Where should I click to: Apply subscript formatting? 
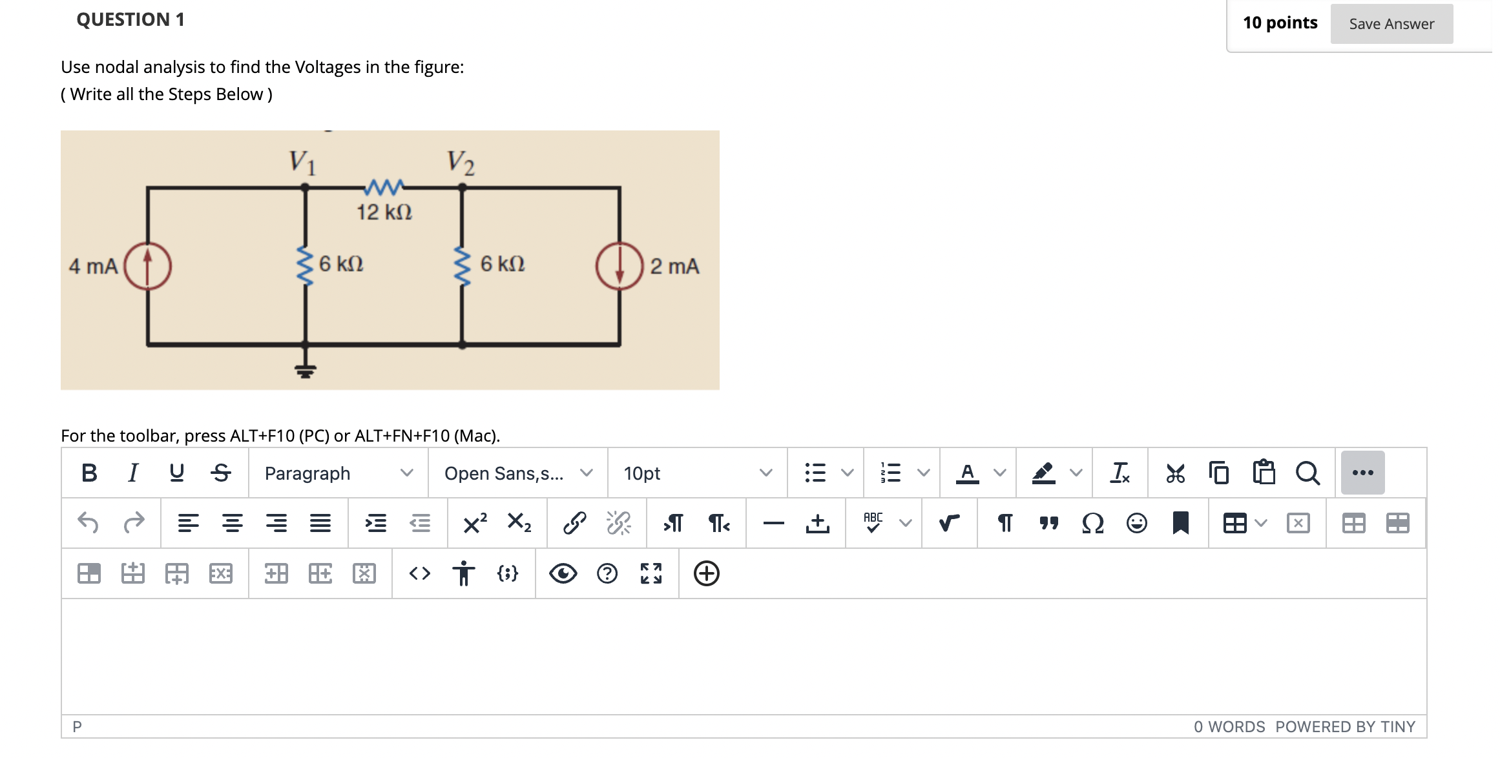(x=519, y=522)
